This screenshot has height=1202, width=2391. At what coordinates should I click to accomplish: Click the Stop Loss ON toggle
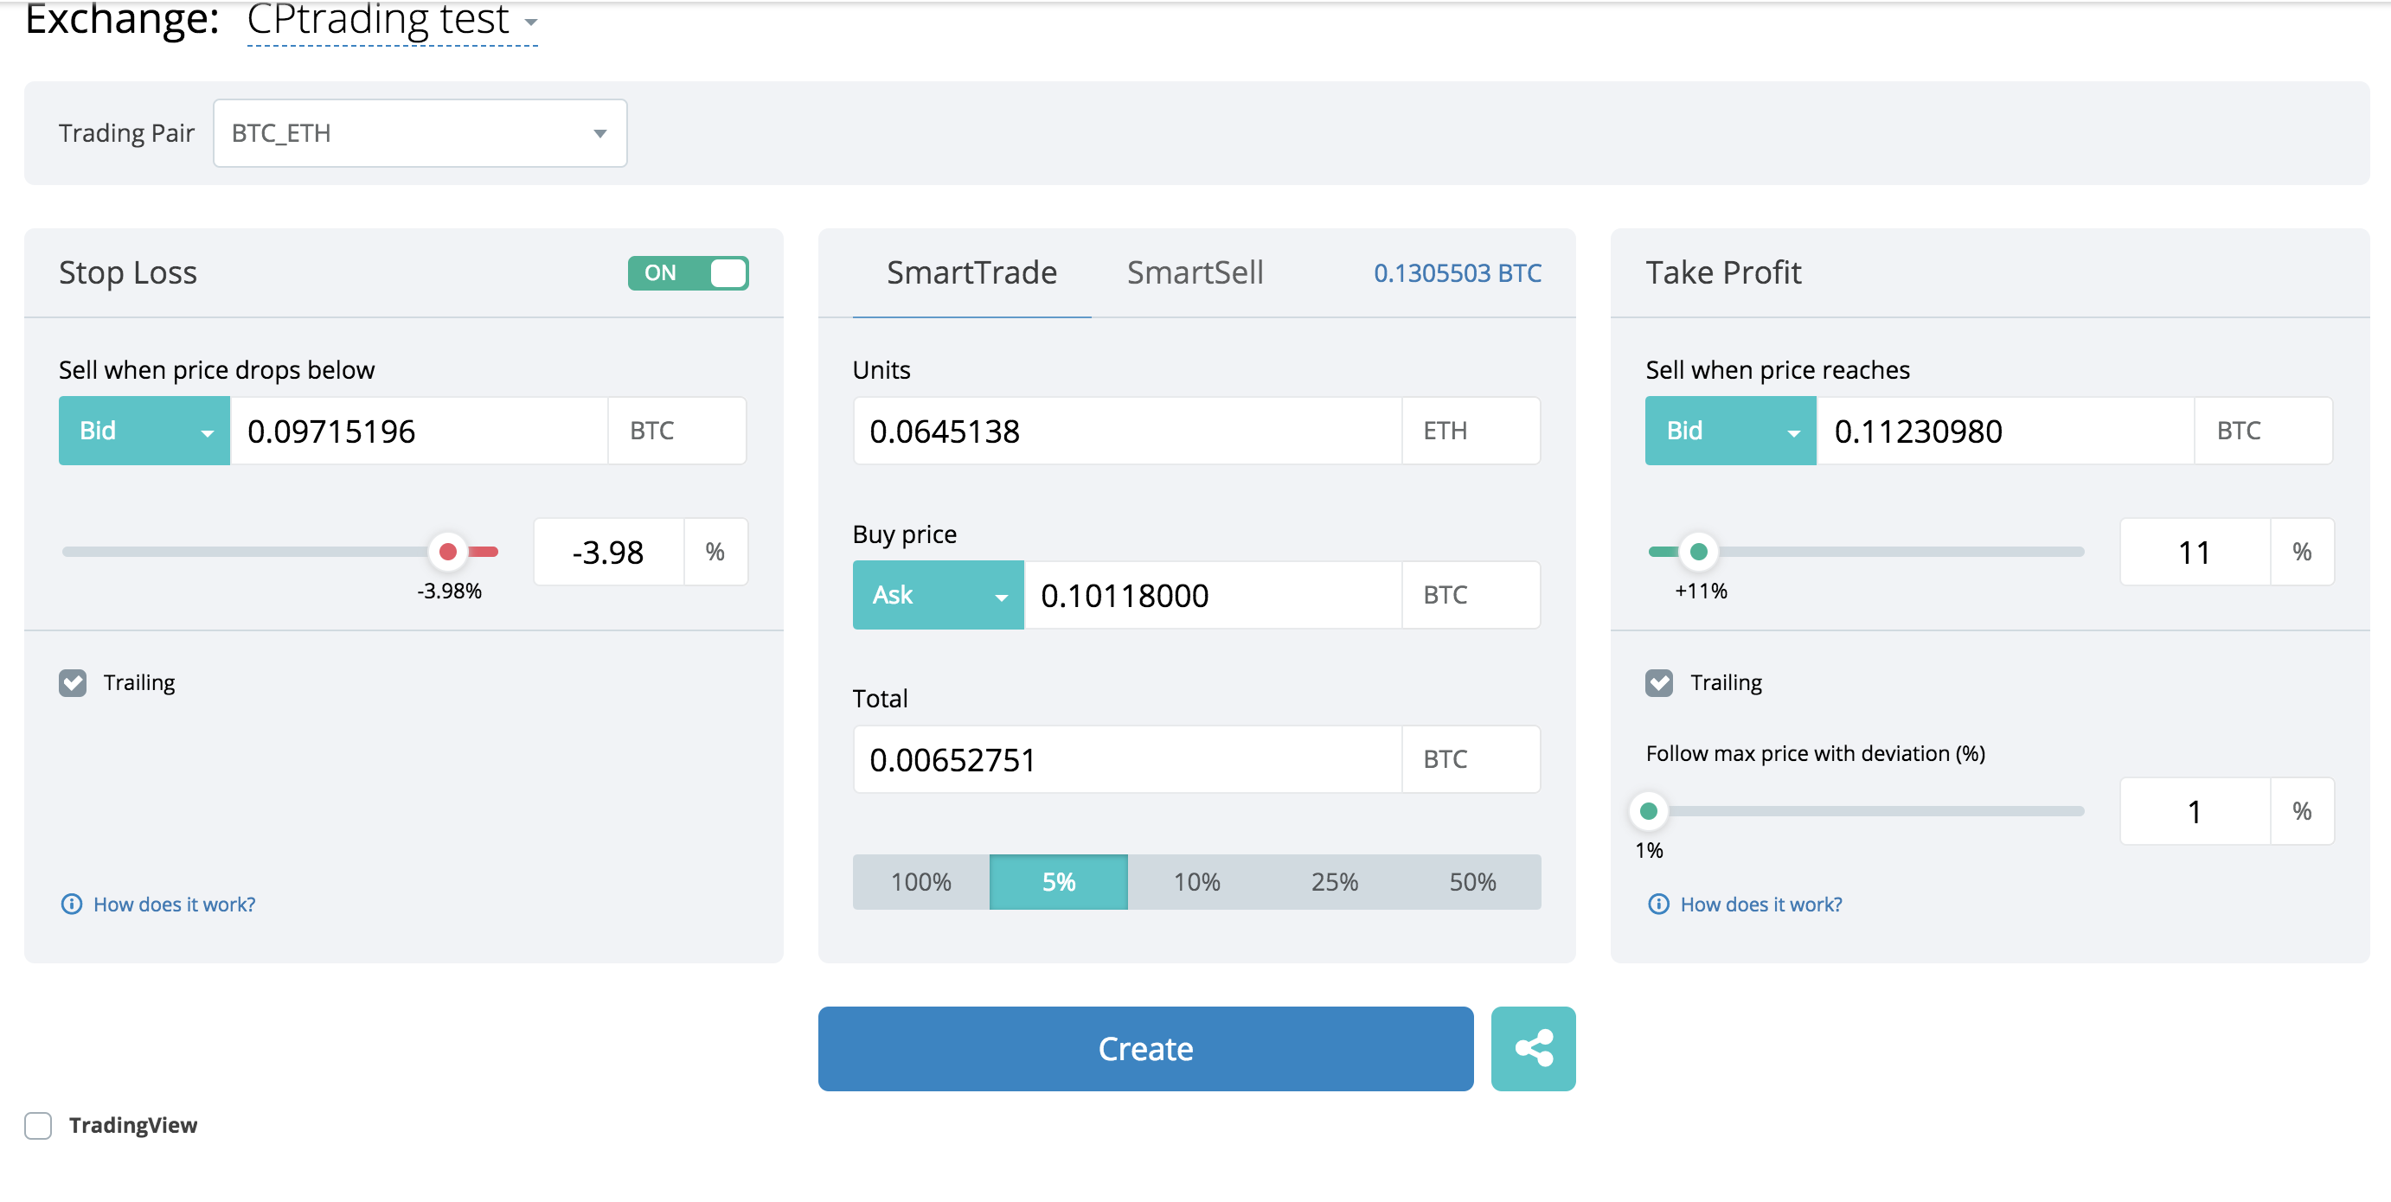[689, 273]
